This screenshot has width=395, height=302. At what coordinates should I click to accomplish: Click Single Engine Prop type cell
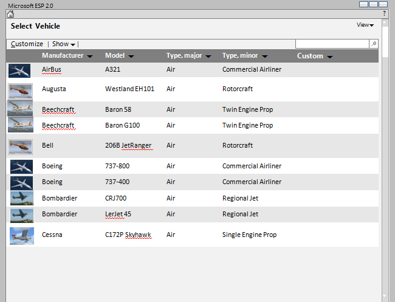click(x=249, y=235)
